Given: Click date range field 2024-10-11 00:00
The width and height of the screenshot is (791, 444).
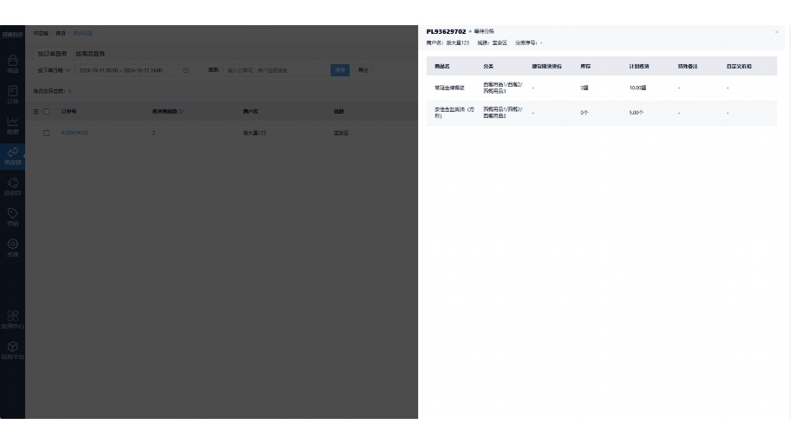Looking at the screenshot, I should 132,70.
